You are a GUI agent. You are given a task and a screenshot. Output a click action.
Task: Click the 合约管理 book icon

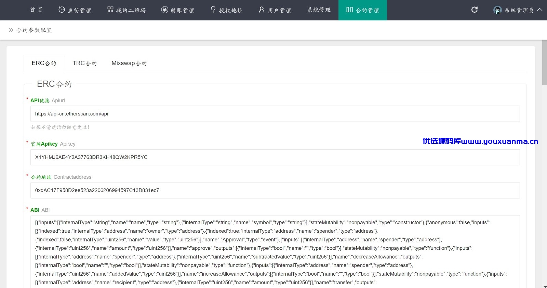click(x=349, y=10)
